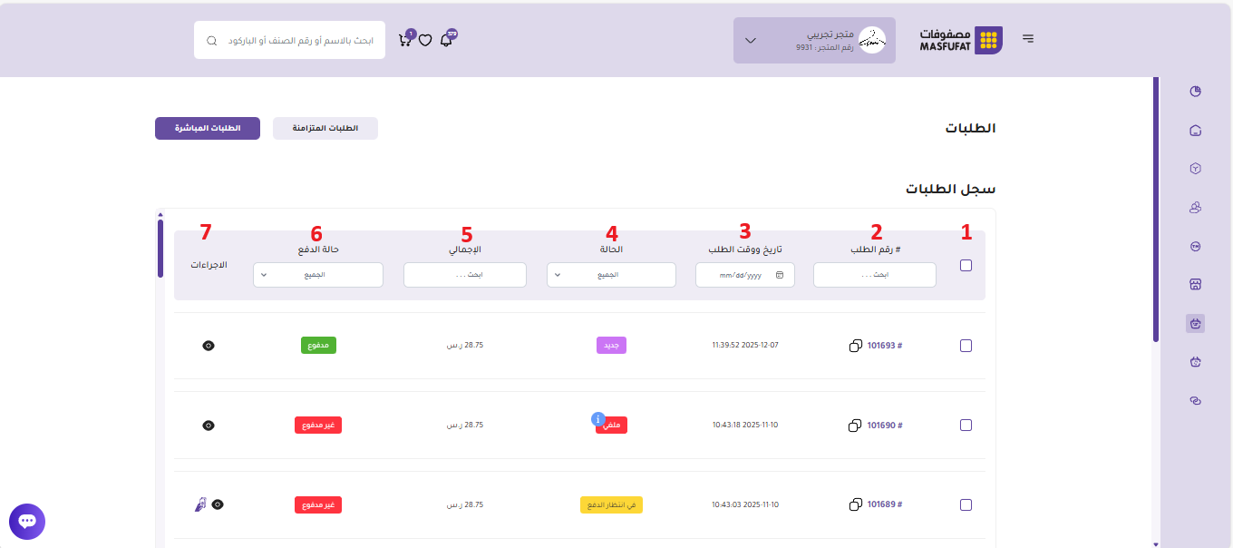View details of order 101690 via eye icon

click(x=209, y=426)
